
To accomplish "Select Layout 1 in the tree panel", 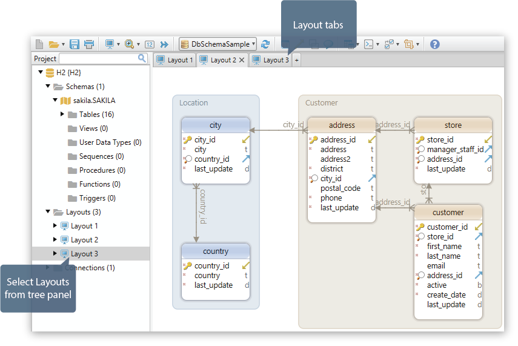I will pos(84,226).
